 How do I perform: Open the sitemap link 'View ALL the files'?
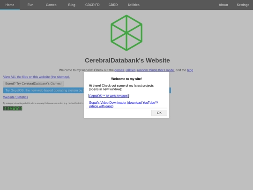pos(37,77)
